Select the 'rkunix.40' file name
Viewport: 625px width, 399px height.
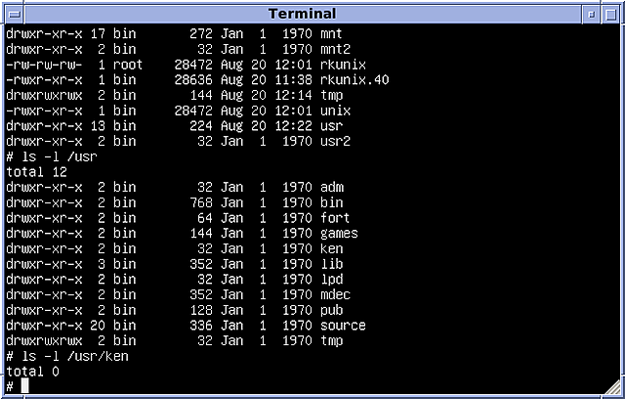[x=354, y=80]
